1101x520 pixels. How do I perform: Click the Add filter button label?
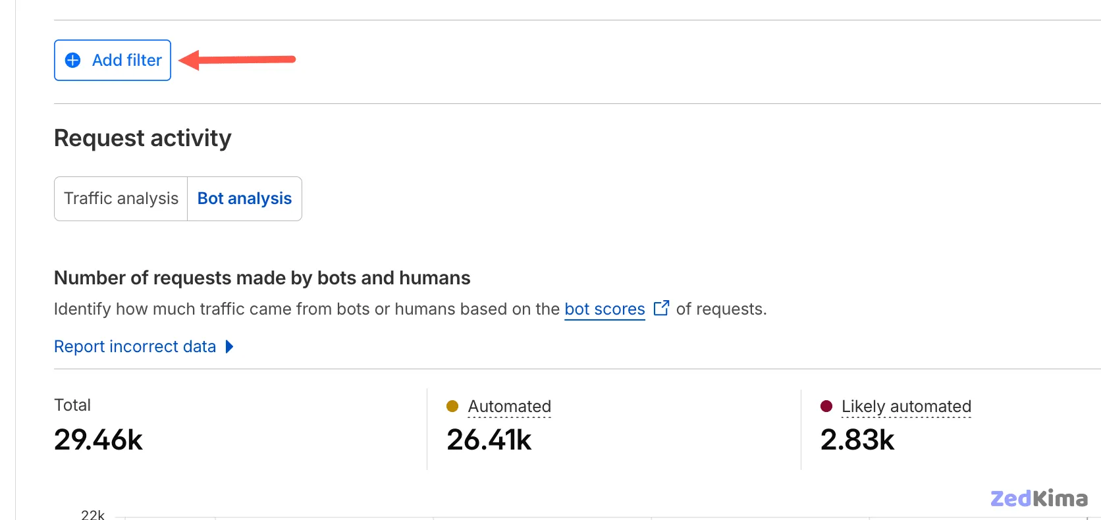(126, 61)
